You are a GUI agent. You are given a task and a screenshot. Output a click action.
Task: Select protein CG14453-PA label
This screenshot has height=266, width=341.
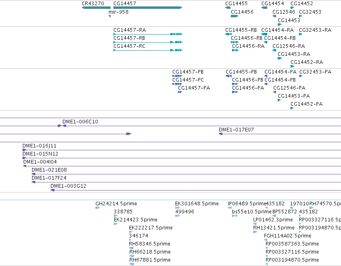point(294,96)
